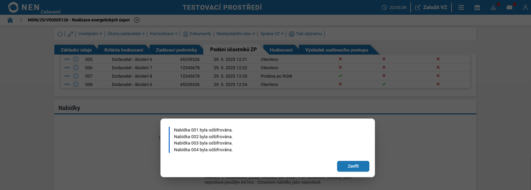Click the NEN logo
The height and width of the screenshot is (190, 531).
(23, 7)
